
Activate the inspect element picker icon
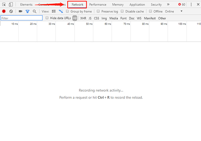pyautogui.click(x=4, y=5)
